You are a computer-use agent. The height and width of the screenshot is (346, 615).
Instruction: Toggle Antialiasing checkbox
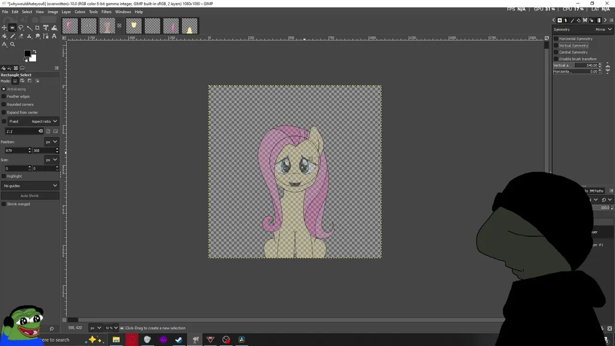click(3, 89)
